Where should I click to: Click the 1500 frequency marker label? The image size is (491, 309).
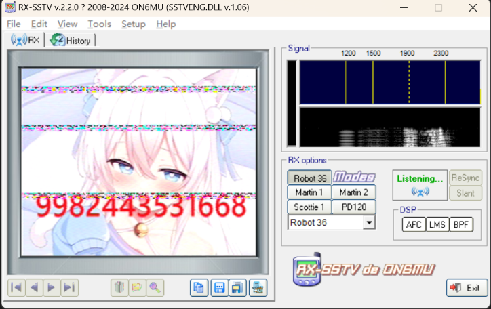coord(373,54)
